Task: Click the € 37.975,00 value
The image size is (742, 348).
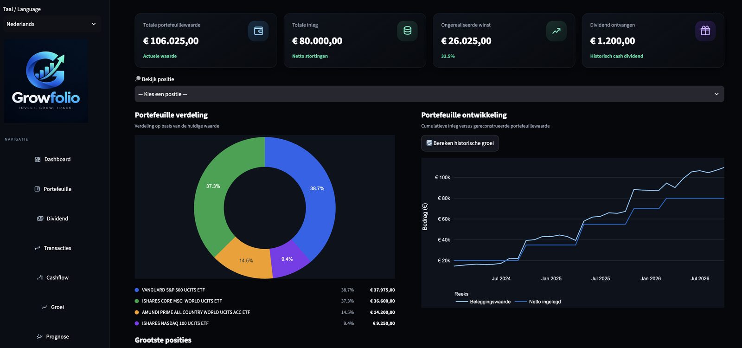Action: click(x=383, y=290)
